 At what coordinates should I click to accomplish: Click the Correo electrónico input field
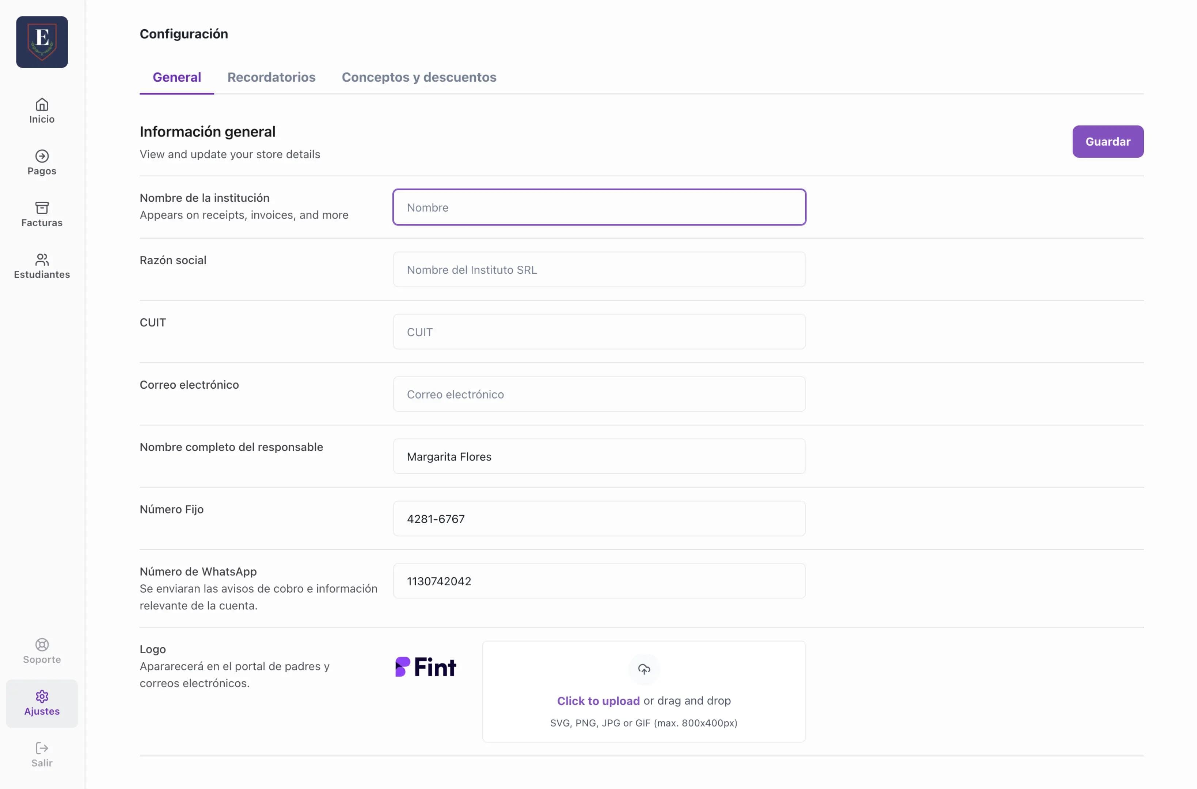(600, 394)
